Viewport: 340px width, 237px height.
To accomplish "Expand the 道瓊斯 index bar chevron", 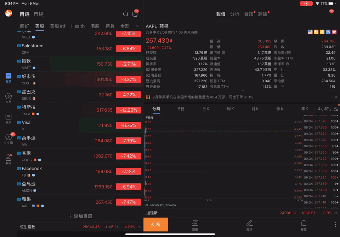I will pos(336,213).
